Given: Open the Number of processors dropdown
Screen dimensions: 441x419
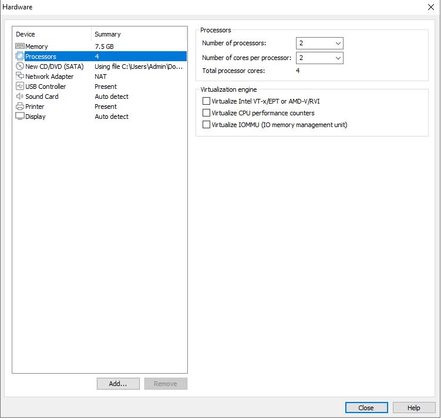Looking at the screenshot, I should click(319, 43).
